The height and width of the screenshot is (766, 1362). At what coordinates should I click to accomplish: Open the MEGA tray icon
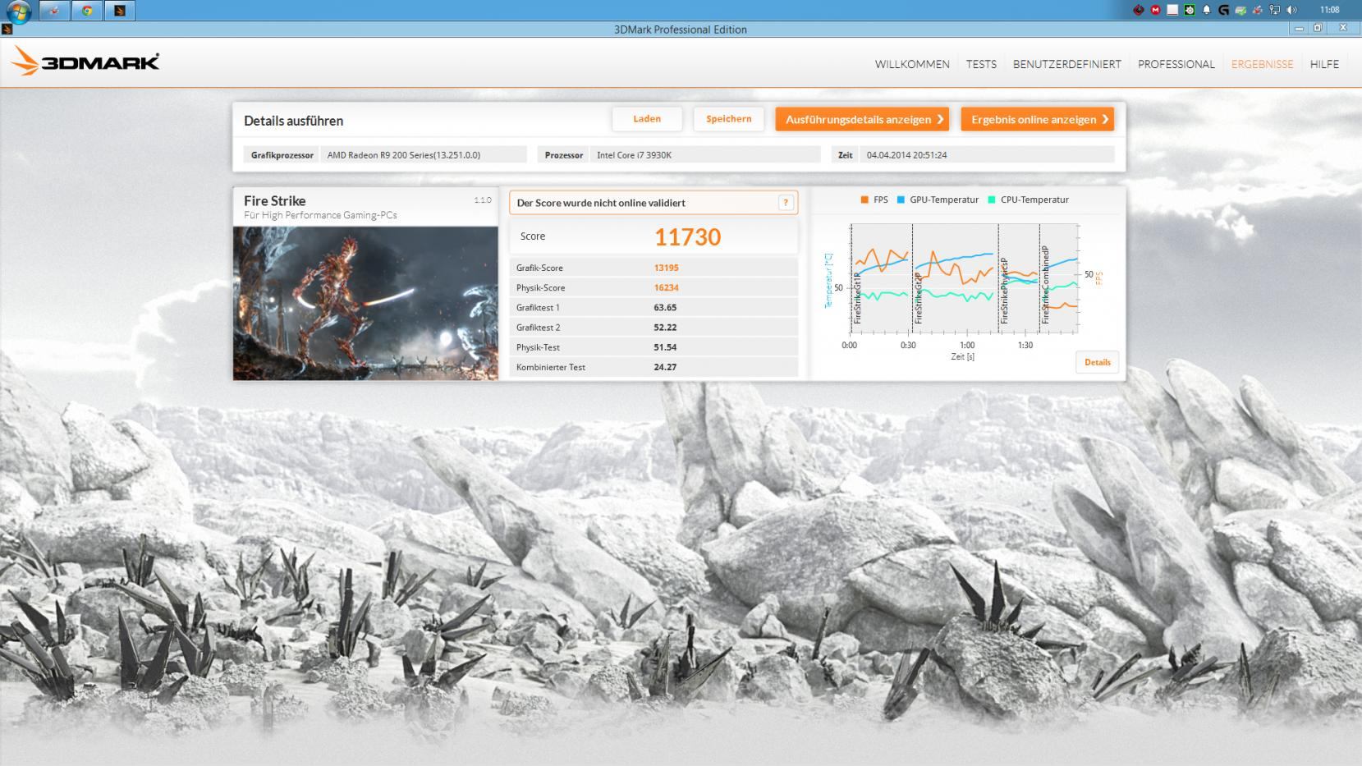pyautogui.click(x=1156, y=10)
